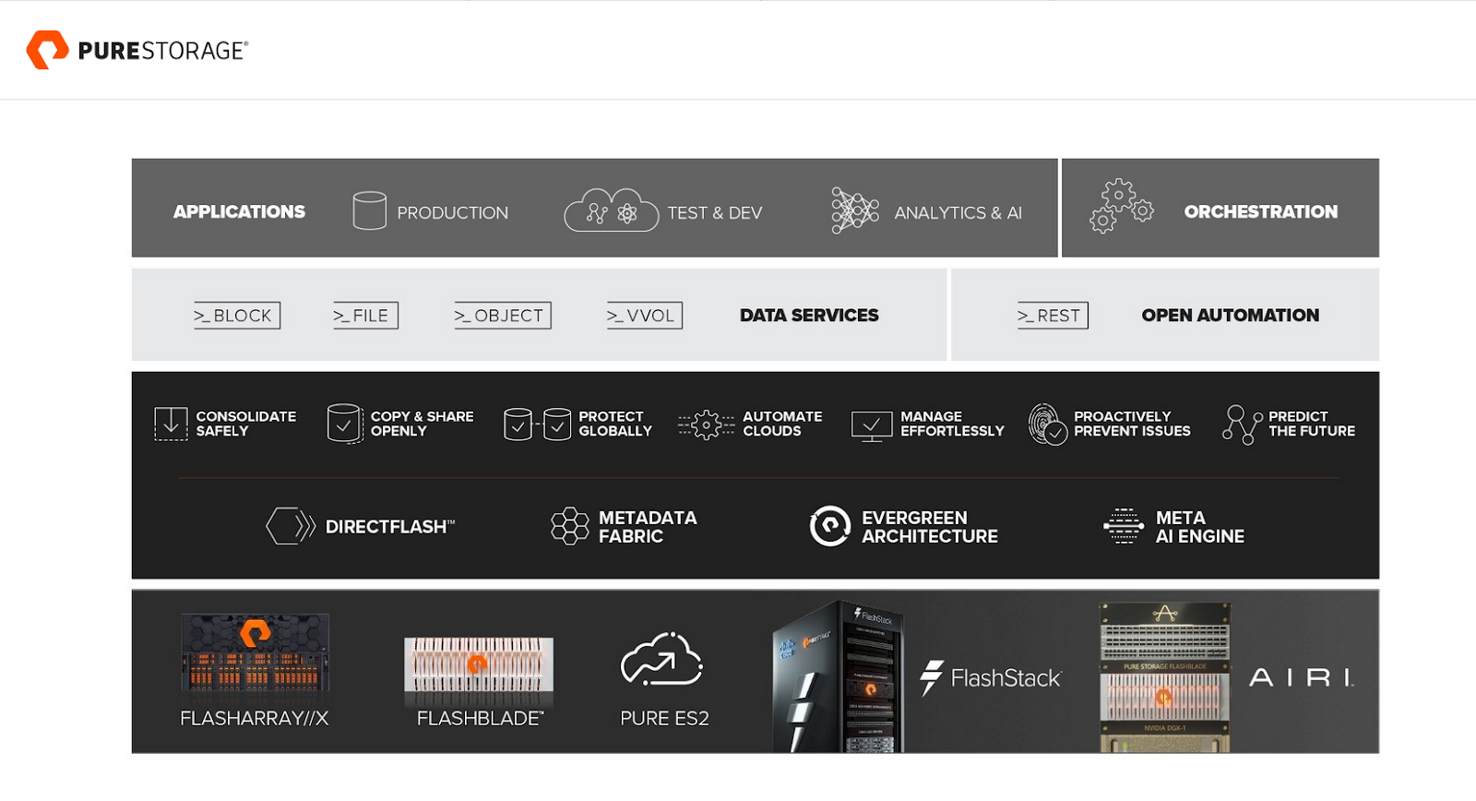The height and width of the screenshot is (801, 1476).
Task: Click the DirectFlash hexagon chevron icon
Action: (291, 526)
